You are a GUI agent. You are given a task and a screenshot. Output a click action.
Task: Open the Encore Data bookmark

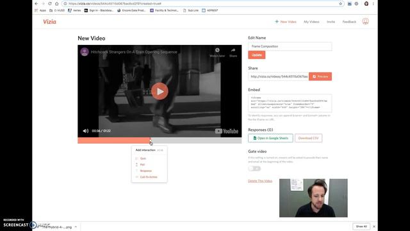click(x=131, y=10)
